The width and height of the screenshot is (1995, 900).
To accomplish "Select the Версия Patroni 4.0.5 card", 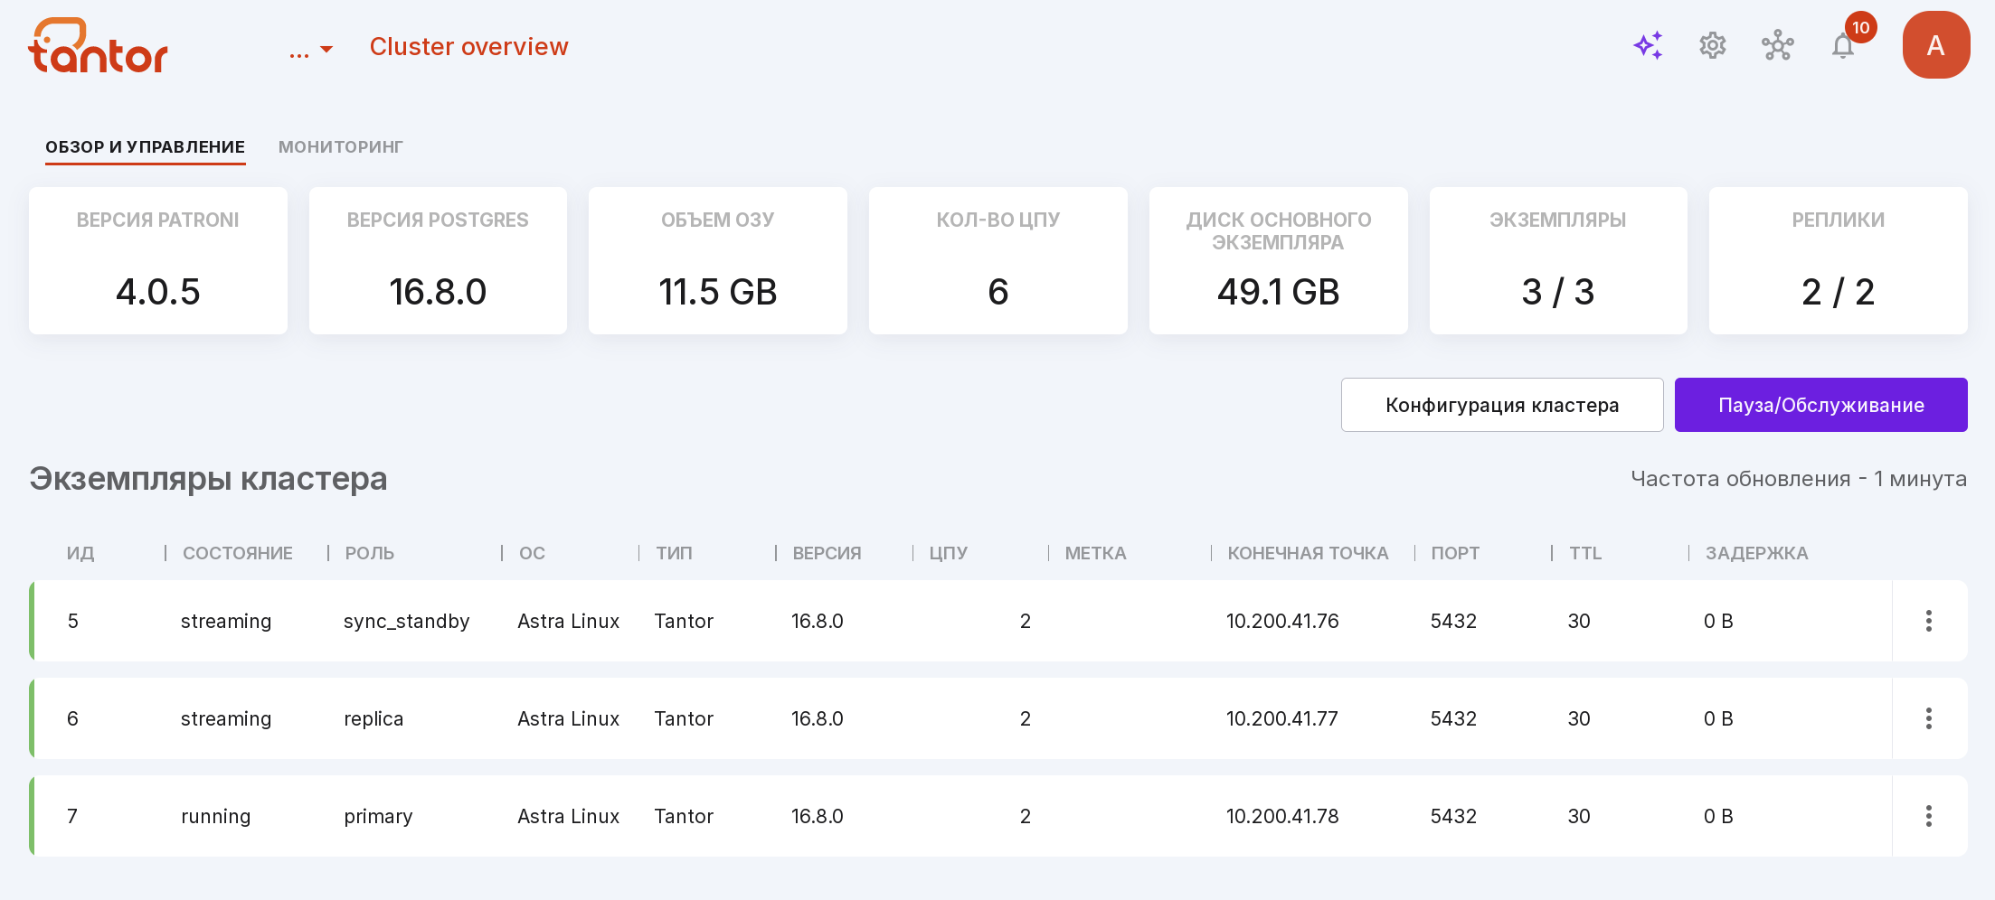I will (158, 260).
